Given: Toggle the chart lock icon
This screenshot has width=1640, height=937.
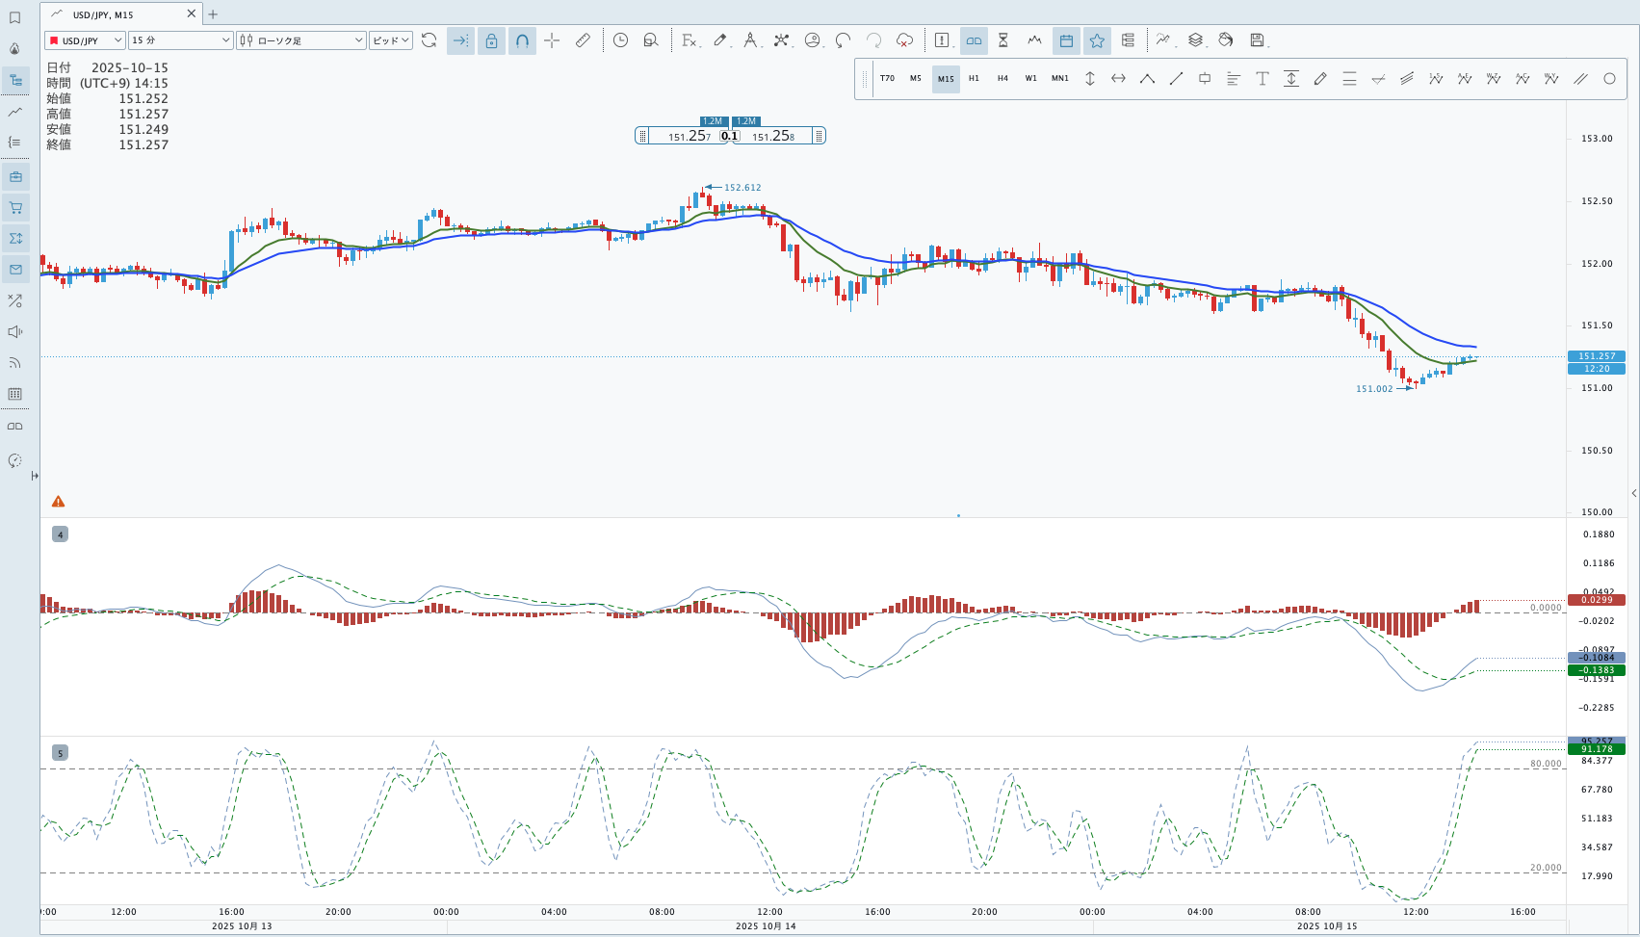Looking at the screenshot, I should pyautogui.click(x=491, y=40).
